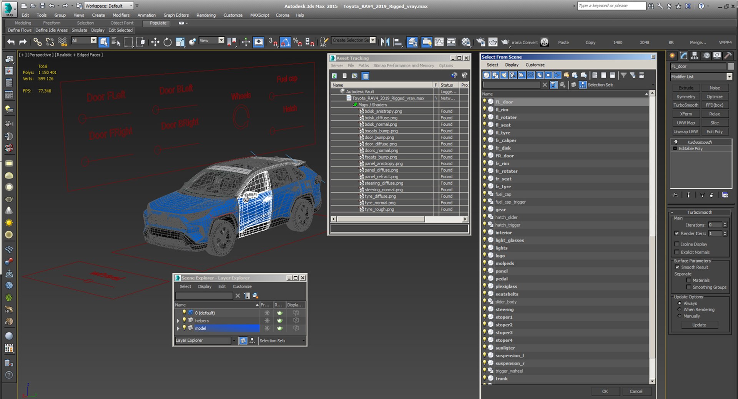Expand the model layer in Layer Explorer
Screen dimensions: 738x399
click(178, 328)
